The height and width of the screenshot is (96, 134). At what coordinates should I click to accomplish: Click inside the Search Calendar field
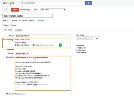[x=53, y=3]
